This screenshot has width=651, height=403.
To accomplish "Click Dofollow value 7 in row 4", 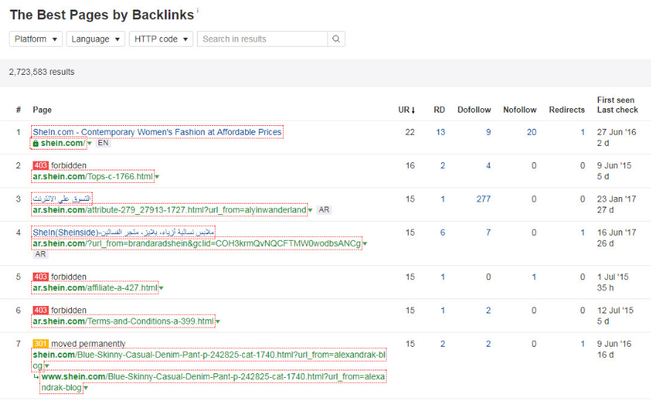I will [x=488, y=233].
